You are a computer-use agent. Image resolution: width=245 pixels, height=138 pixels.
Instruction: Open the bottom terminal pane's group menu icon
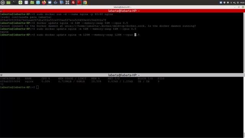point(1,75)
